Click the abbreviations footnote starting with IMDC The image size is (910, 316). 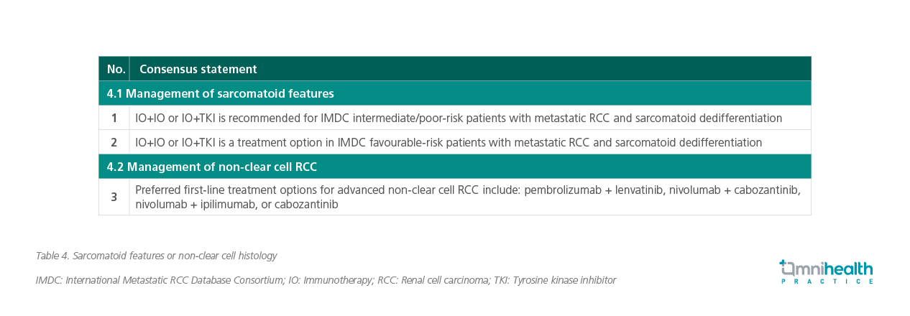click(x=326, y=280)
